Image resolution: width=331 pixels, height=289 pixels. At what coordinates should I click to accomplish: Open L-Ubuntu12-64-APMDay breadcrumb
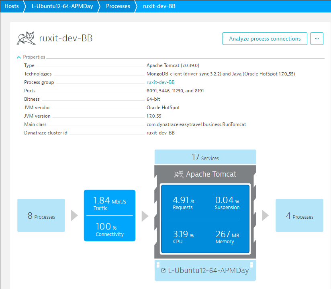click(62, 6)
